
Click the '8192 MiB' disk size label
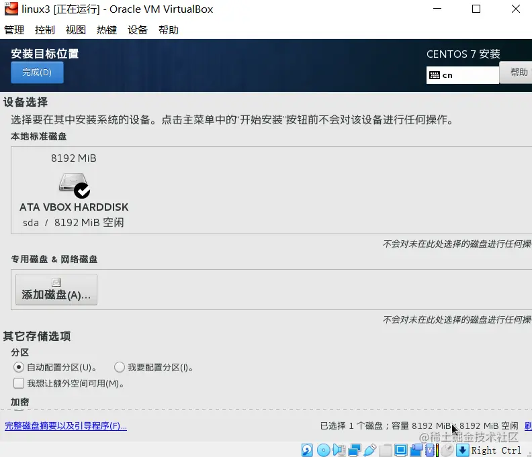[x=74, y=158]
